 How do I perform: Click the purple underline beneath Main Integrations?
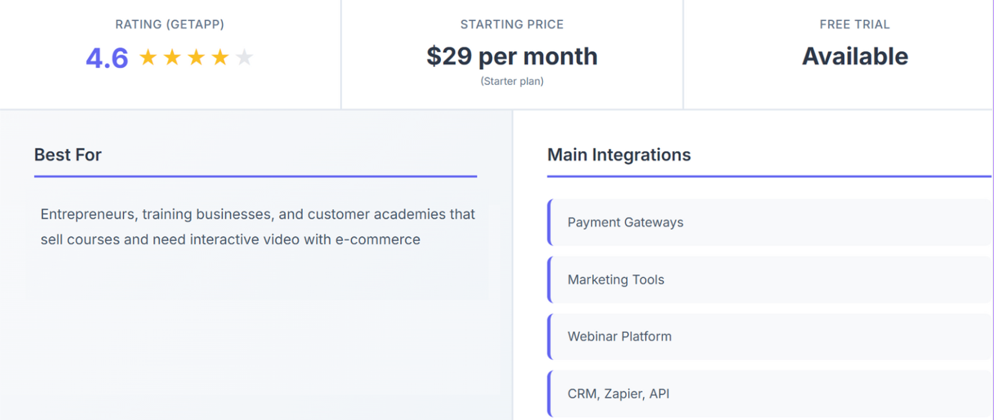click(x=769, y=176)
